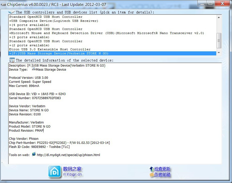Click 'Device Vendor: Verbatim' line

(27, 106)
